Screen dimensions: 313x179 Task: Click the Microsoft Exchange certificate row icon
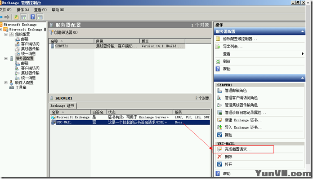pos(54,117)
